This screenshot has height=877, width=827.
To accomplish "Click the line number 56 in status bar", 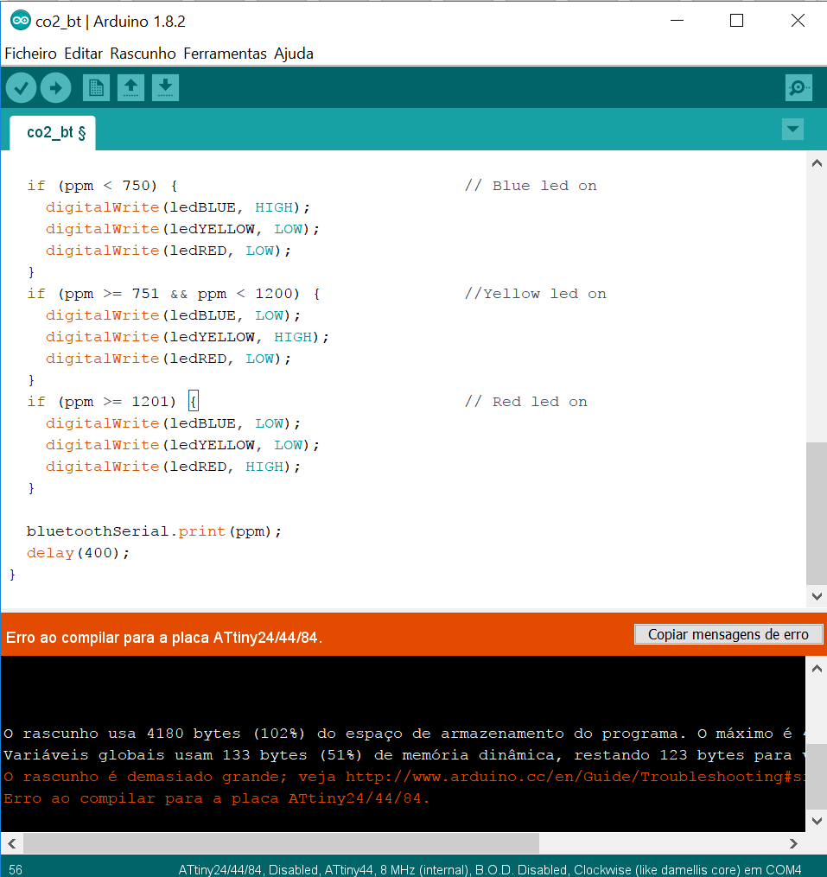I will pos(16,870).
